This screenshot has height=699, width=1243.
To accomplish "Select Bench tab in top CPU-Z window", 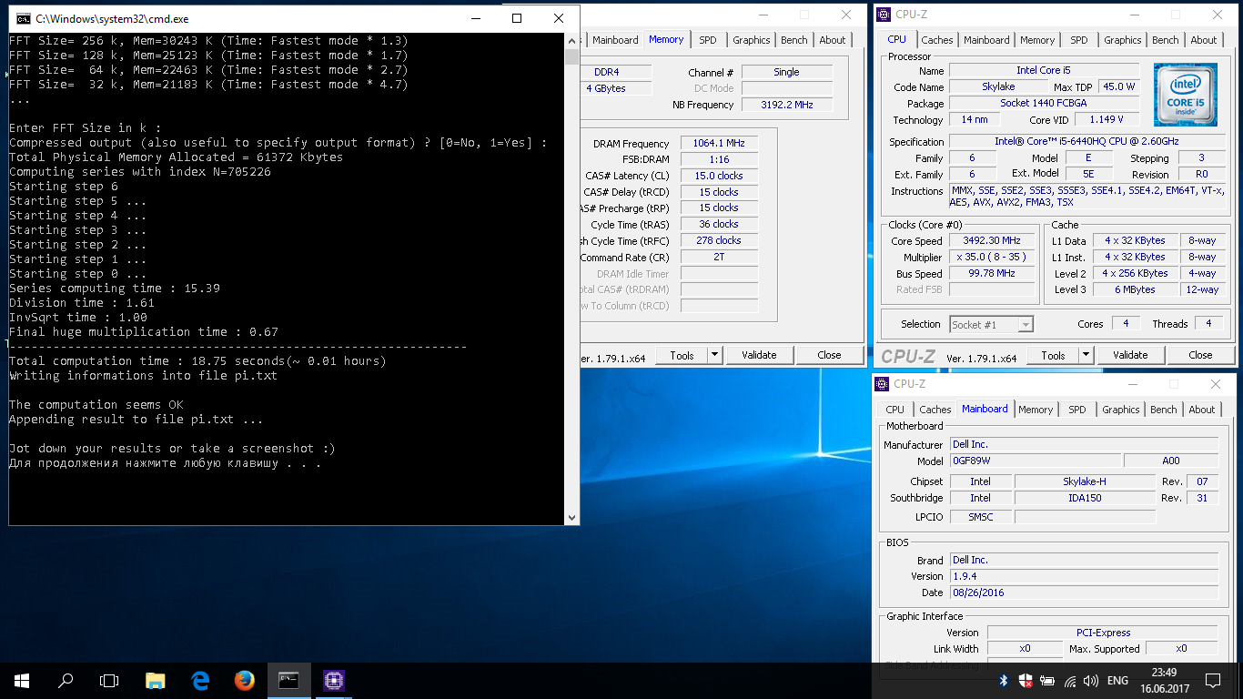I will (1166, 40).
